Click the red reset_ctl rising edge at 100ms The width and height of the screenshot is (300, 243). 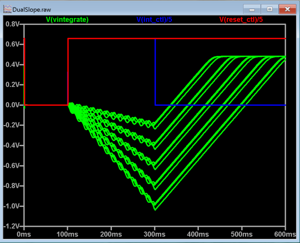pyautogui.click(x=68, y=72)
